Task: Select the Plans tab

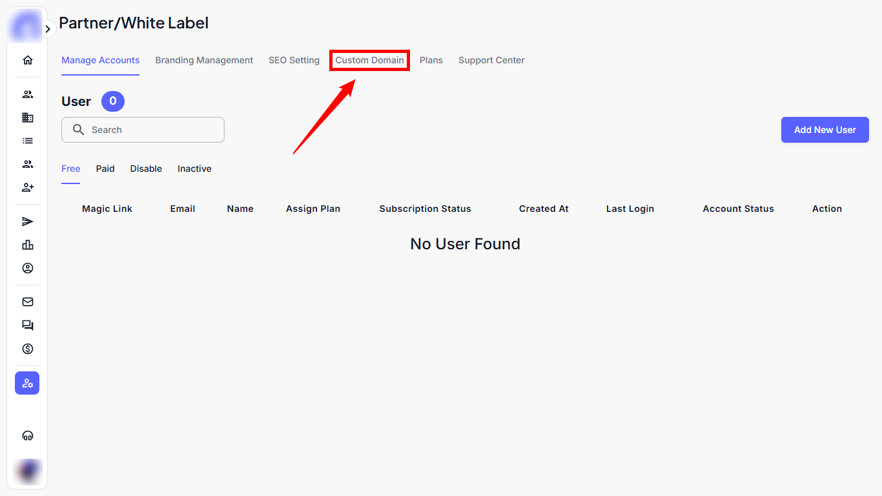Action: (431, 60)
